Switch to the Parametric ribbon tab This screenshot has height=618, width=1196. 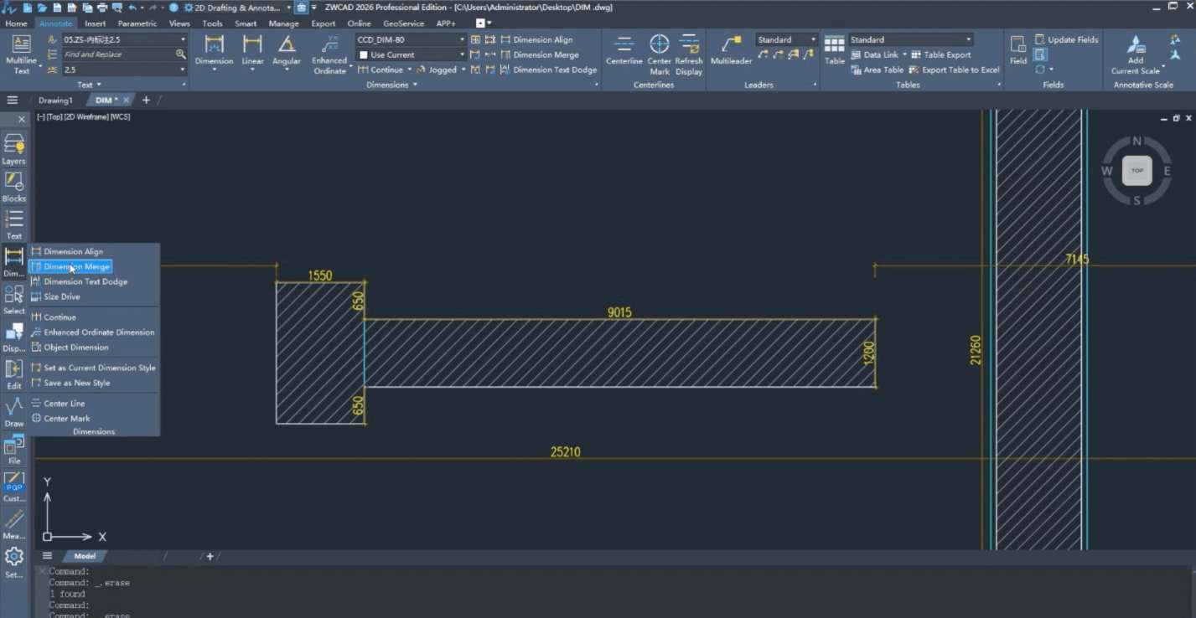[137, 23]
